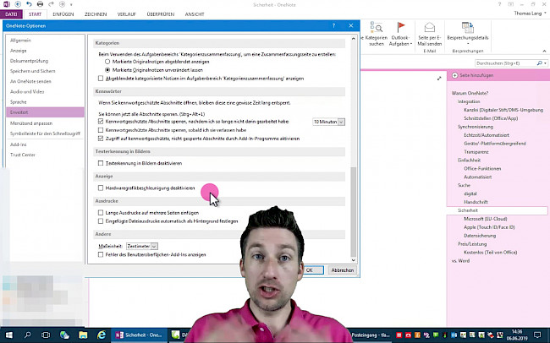Click the taskbar search magnifier
The image size is (550, 343).
click(x=27, y=335)
